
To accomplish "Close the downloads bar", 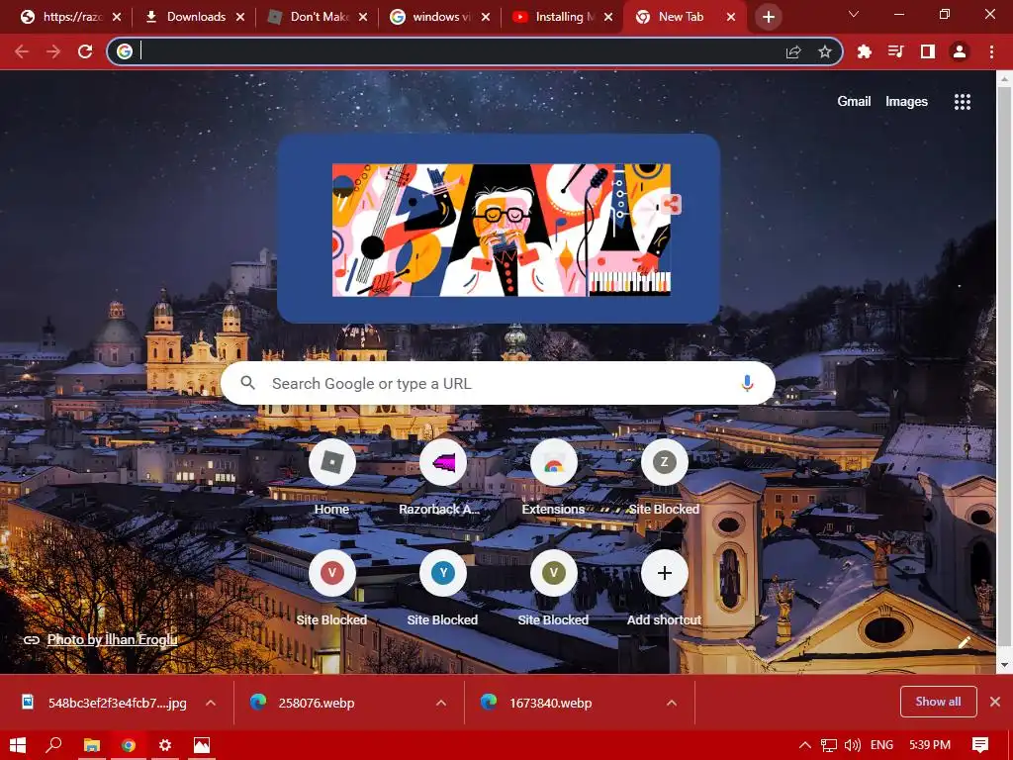I will pyautogui.click(x=995, y=702).
